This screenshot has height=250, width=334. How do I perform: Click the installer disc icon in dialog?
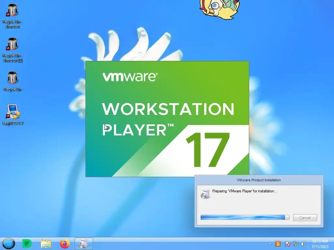[205, 194]
